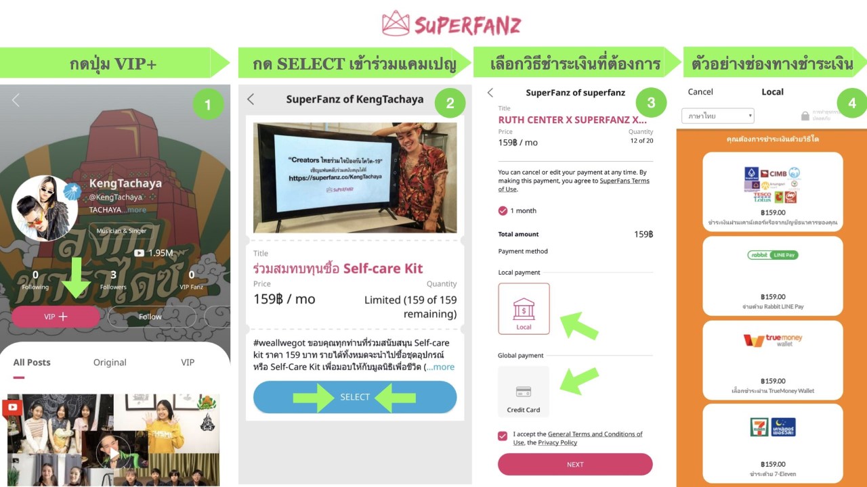Open the YouTube icon on post thumbnail
This screenshot has height=487, width=867.
click(12, 407)
